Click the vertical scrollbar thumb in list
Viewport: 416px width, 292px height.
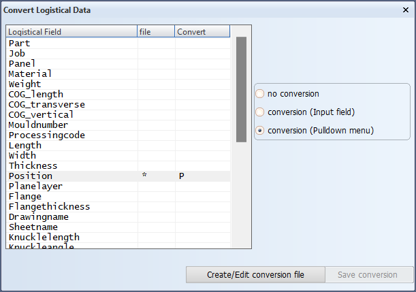(241, 89)
